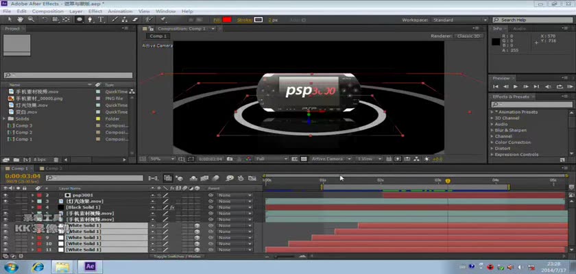Open the Layer menu

[x=75, y=12]
